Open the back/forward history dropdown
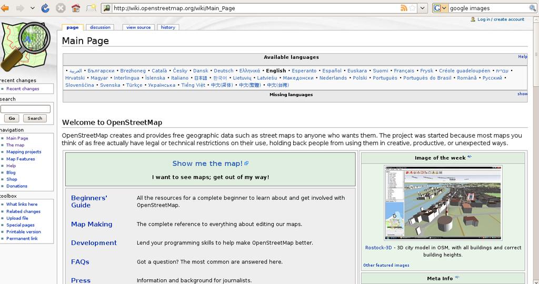539x284 pixels. [32, 8]
